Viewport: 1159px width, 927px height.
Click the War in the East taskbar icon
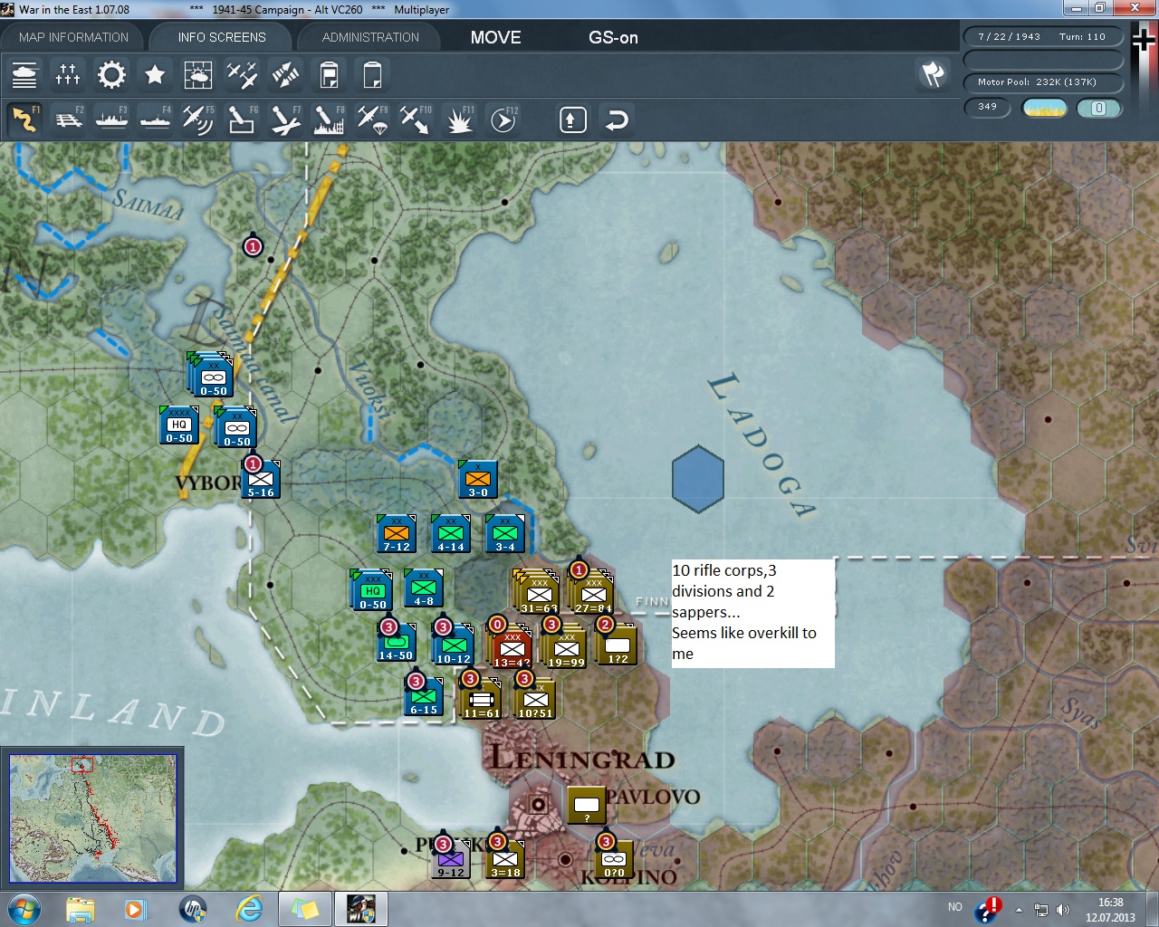(x=361, y=909)
